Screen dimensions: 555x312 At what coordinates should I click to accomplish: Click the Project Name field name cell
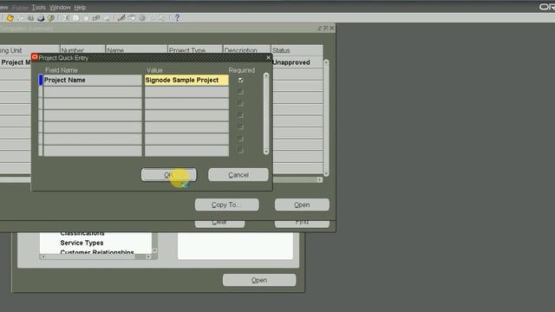point(93,80)
